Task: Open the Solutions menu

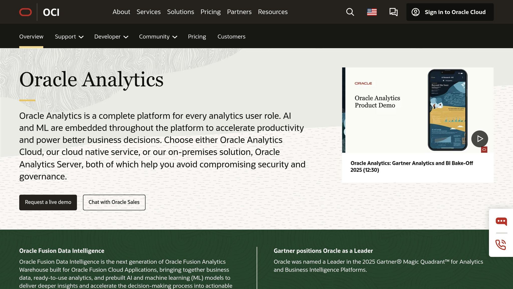Action: (x=180, y=12)
